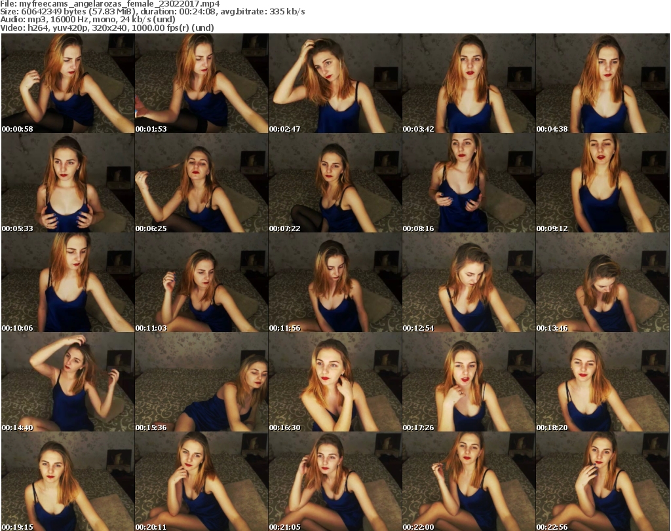Image resolution: width=671 pixels, height=531 pixels.
Task: Click the Size and duration info line
Action: 153,12
